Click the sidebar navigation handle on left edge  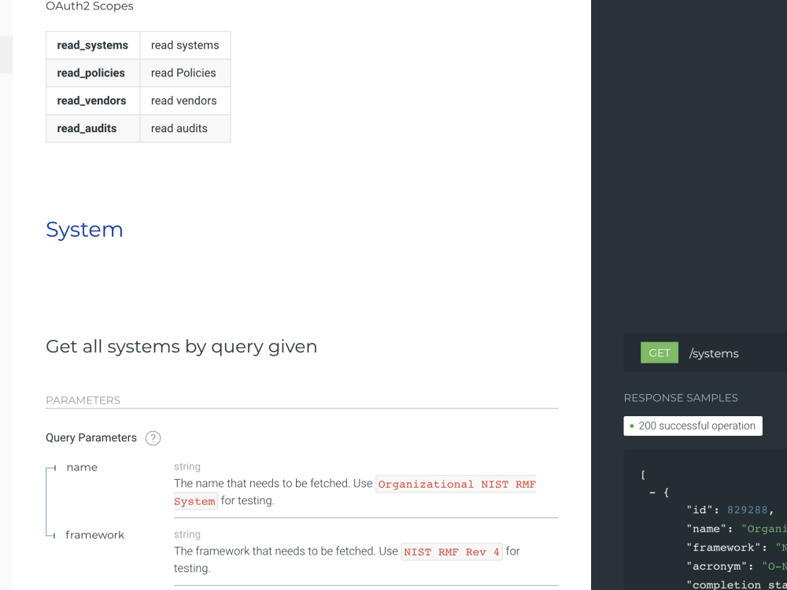coord(6,55)
